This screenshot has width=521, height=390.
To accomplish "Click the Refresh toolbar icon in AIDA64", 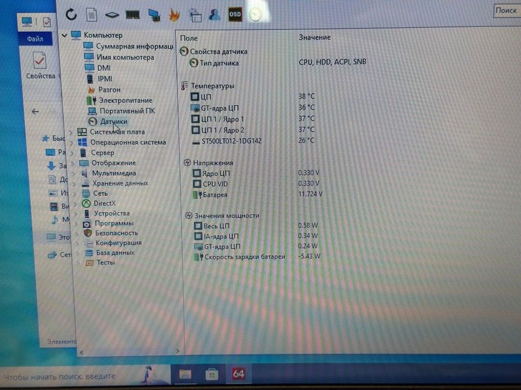I will point(71,14).
